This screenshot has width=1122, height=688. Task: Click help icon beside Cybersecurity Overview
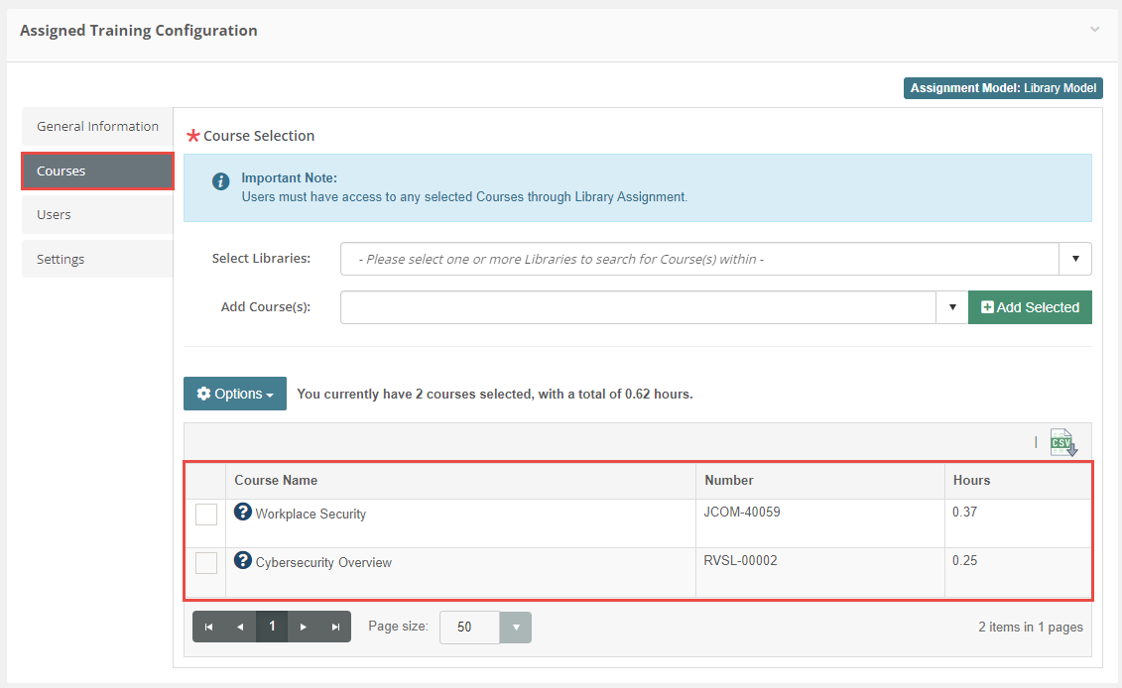(243, 560)
